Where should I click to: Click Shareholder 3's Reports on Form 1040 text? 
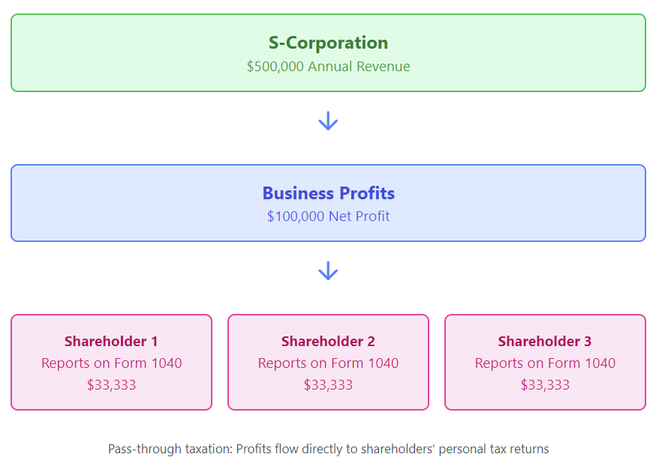(545, 363)
